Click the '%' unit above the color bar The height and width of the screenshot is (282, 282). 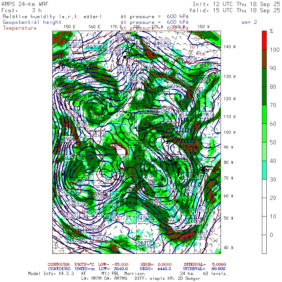[271, 31]
